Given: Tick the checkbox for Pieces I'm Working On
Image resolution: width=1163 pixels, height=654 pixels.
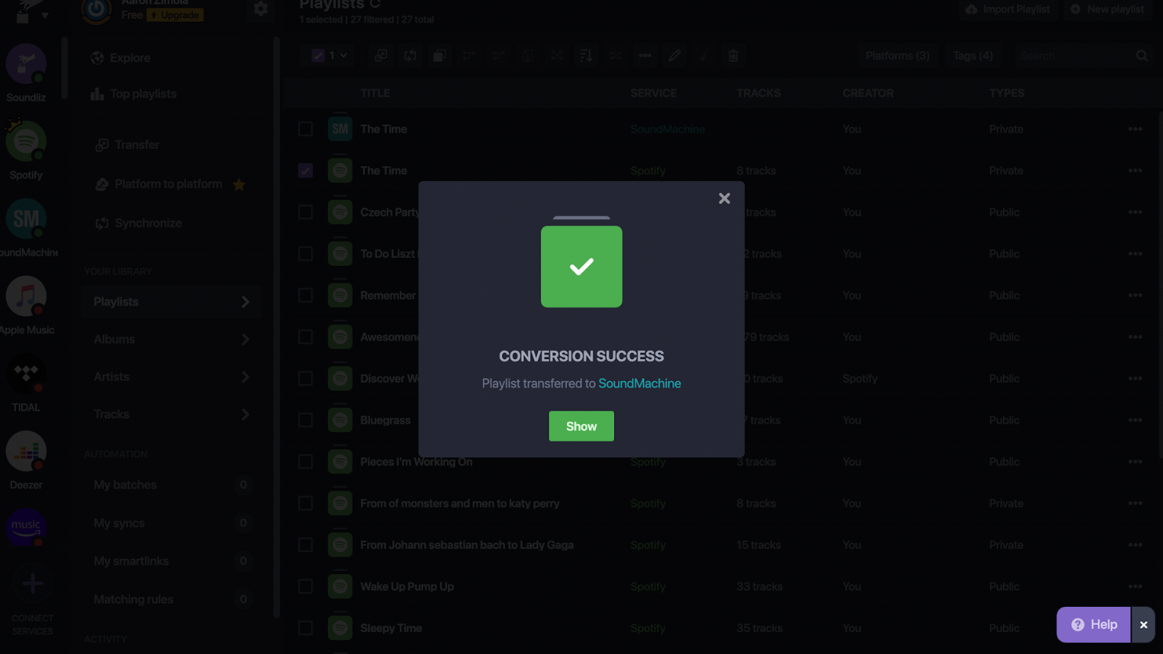Looking at the screenshot, I should (305, 461).
